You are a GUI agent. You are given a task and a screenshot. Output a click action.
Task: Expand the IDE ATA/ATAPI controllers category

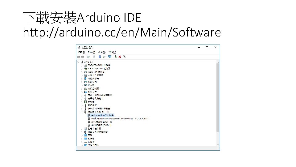pos(82,69)
